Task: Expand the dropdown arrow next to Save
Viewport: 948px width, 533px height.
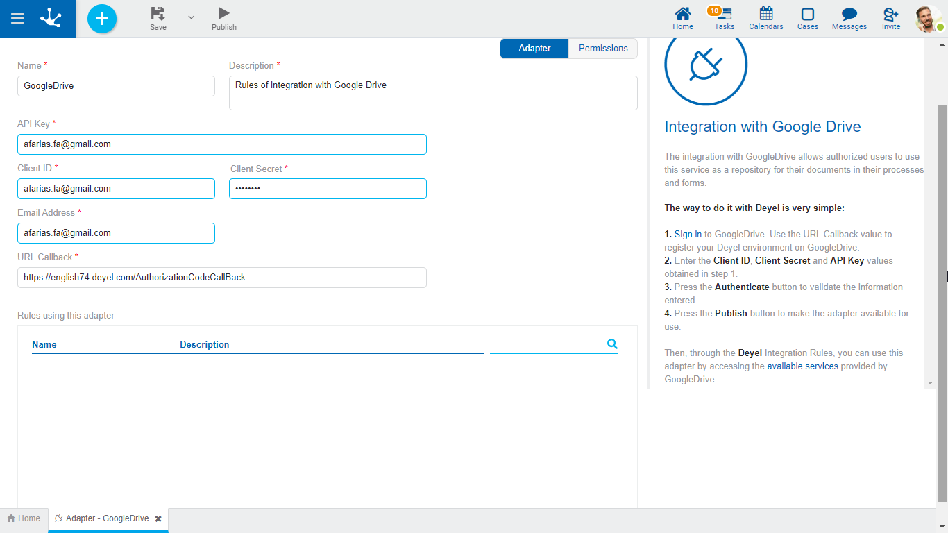Action: tap(192, 17)
